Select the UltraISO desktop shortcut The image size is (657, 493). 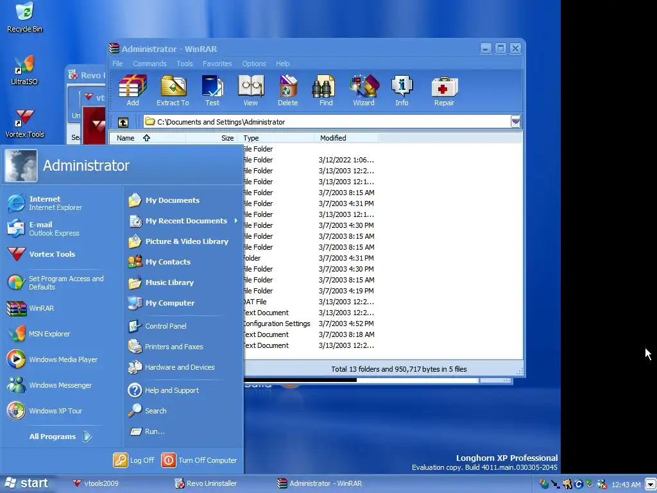pyautogui.click(x=24, y=70)
